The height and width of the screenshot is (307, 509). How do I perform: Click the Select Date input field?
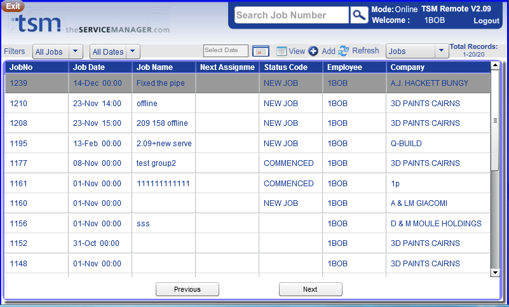pos(226,51)
